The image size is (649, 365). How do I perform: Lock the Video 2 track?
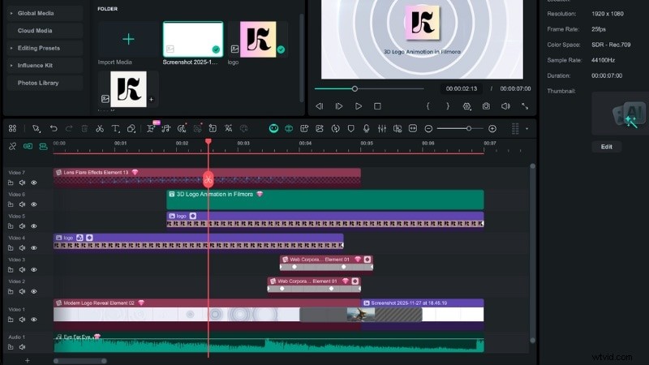tap(11, 291)
